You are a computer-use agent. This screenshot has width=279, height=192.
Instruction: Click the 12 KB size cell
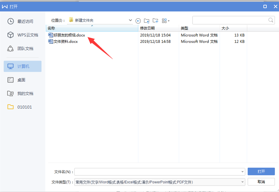pyautogui.click(x=239, y=41)
